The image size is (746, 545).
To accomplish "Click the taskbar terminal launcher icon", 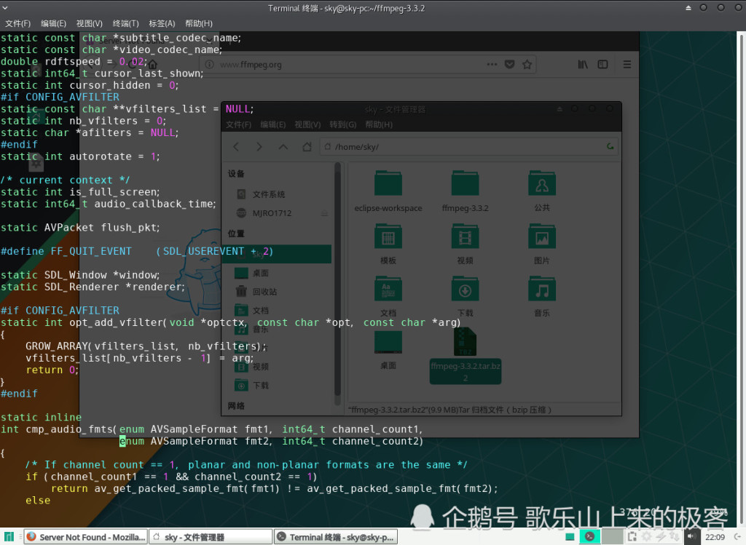I will [589, 536].
